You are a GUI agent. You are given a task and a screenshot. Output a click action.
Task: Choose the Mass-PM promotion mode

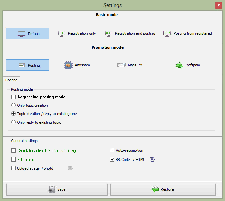(130, 65)
